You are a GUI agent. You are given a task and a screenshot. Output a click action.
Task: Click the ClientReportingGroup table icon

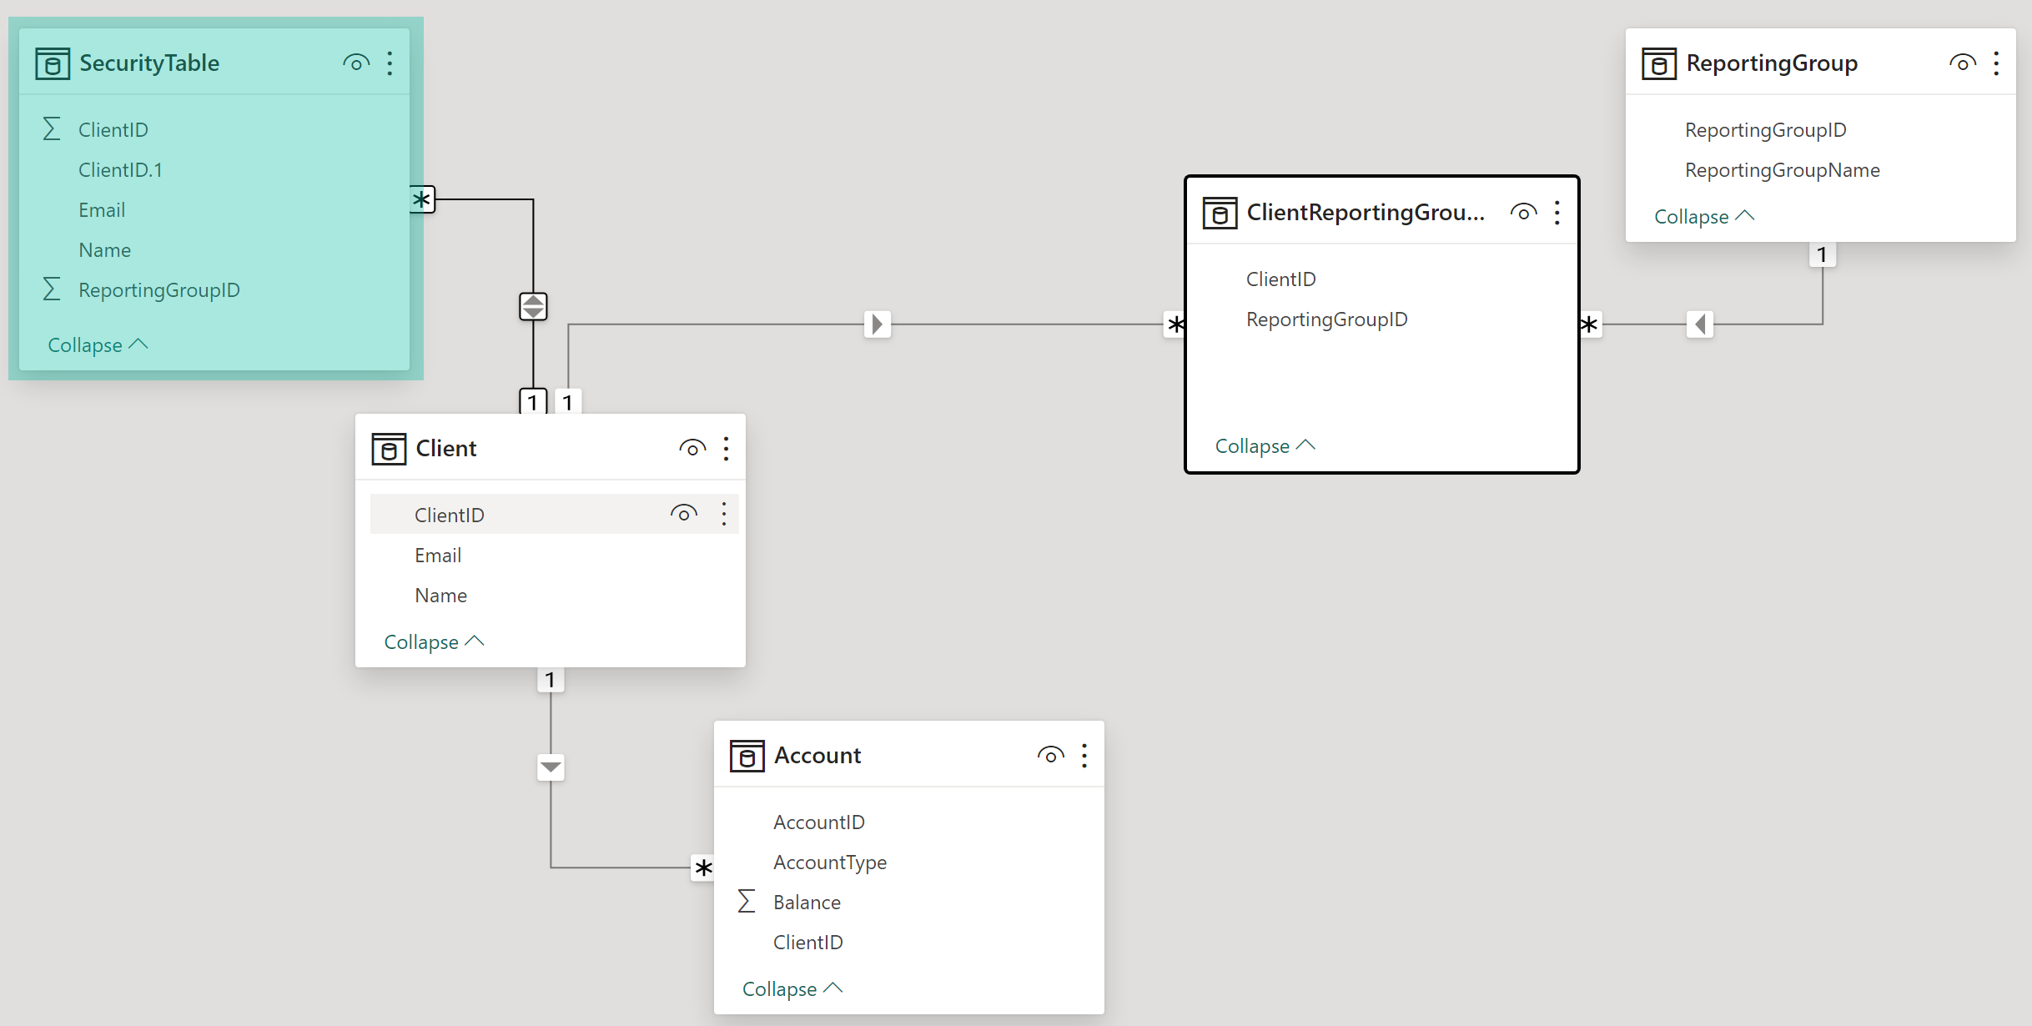[x=1220, y=213]
